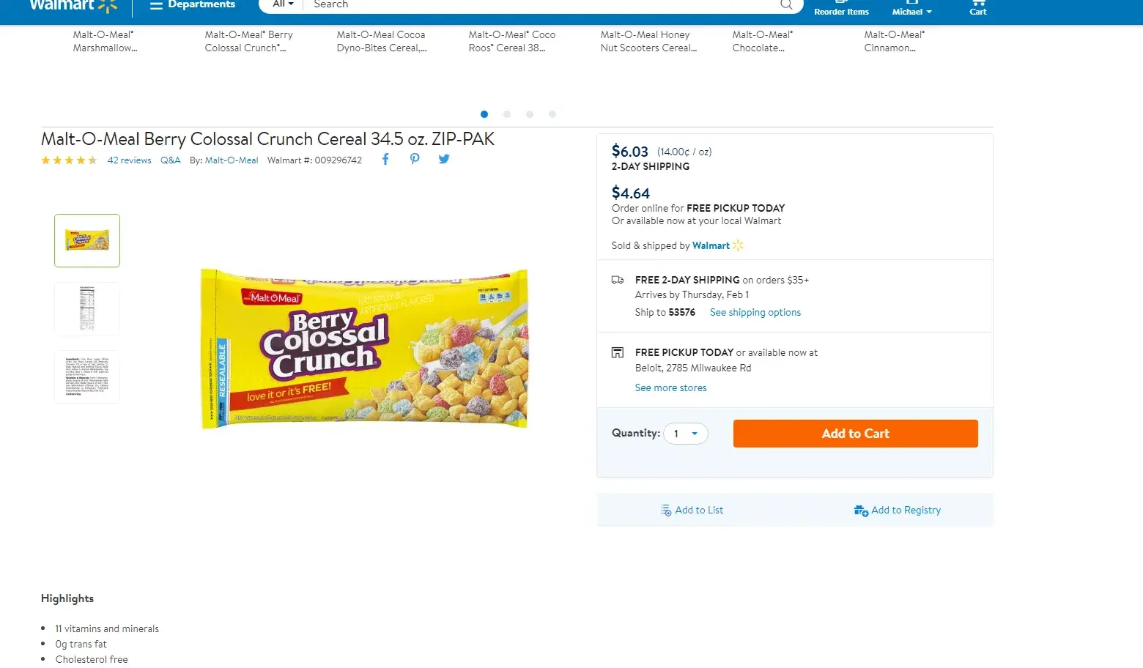Open Reorder Items in header

pyautogui.click(x=841, y=10)
